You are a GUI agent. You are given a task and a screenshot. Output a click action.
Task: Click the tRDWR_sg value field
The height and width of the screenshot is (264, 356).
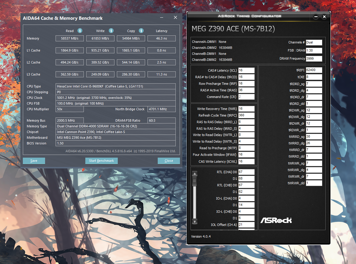[314, 110]
